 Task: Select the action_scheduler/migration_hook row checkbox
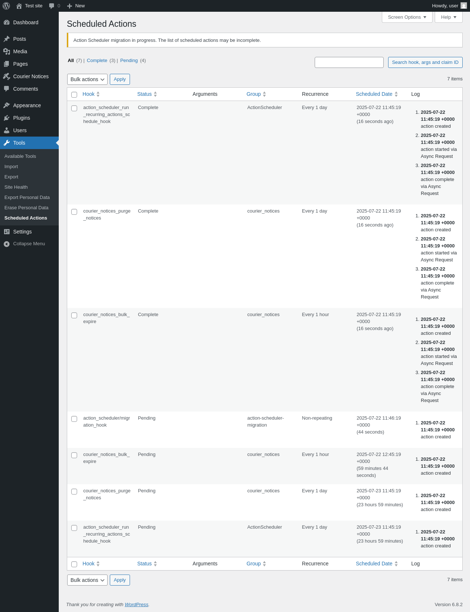pos(74,419)
